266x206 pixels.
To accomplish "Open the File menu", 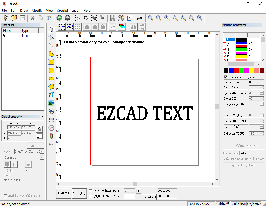I will click(4, 11).
